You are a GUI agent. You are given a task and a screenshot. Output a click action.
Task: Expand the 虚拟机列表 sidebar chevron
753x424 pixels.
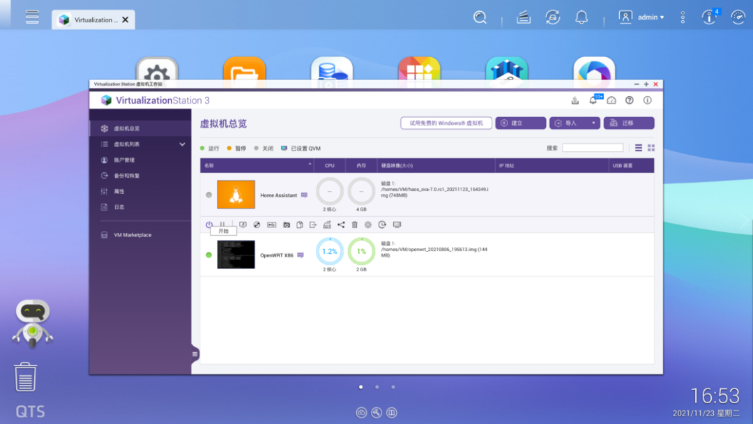point(183,144)
